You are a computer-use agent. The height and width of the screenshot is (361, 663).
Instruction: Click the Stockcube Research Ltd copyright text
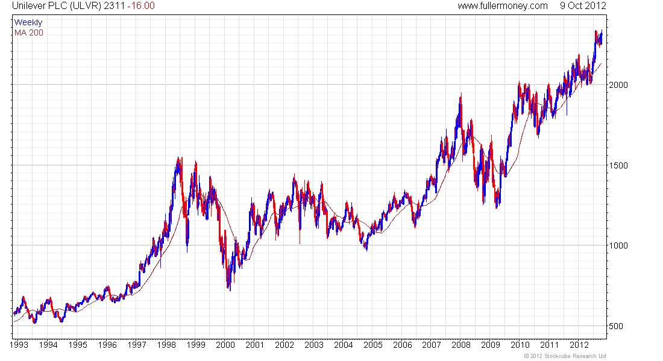(x=565, y=356)
